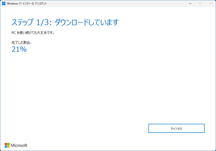Click the 21% progress value
216x151 pixels.
tap(19, 49)
